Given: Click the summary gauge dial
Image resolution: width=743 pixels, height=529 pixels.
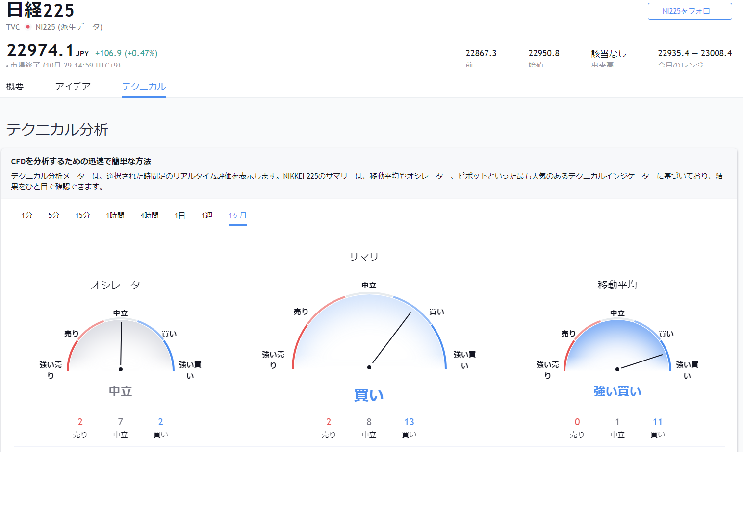Looking at the screenshot, I should click(369, 332).
